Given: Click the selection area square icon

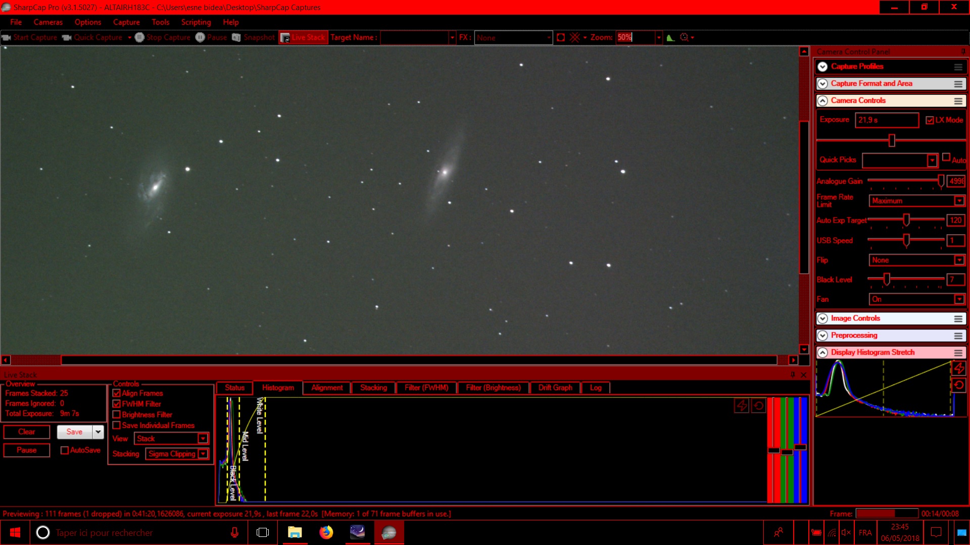Looking at the screenshot, I should click(560, 37).
